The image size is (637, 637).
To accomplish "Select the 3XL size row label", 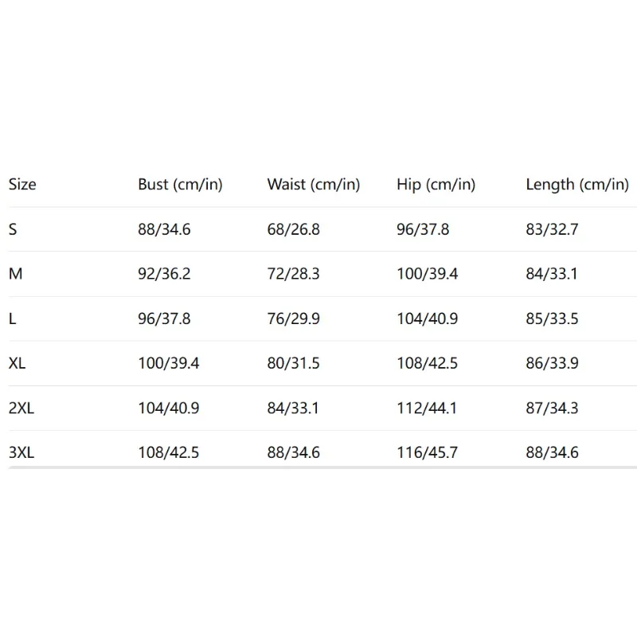I will [x=22, y=453].
